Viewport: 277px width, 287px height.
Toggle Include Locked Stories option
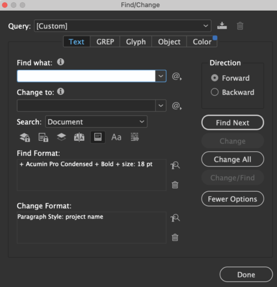(43, 137)
